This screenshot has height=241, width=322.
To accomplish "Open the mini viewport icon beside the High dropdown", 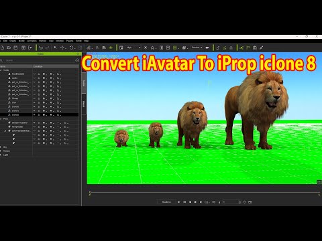I will point(121,48).
